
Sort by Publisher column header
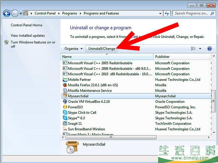pyautogui.click(x=181, y=56)
